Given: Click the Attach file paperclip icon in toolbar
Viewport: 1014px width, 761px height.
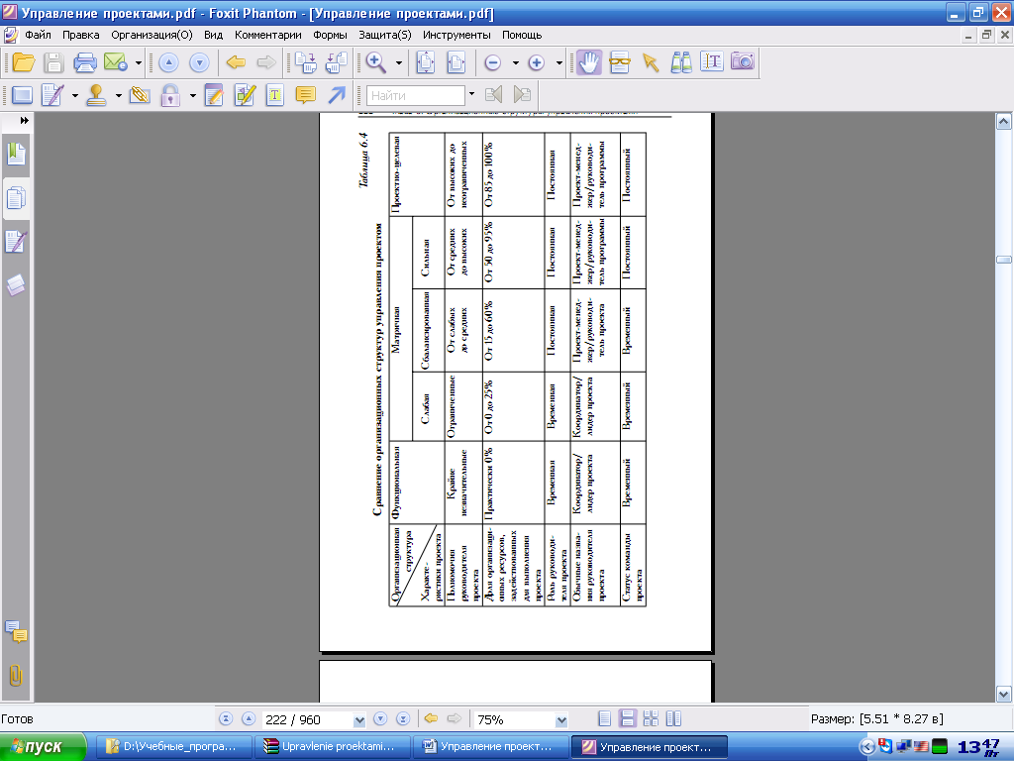Looking at the screenshot, I should pos(140,96).
